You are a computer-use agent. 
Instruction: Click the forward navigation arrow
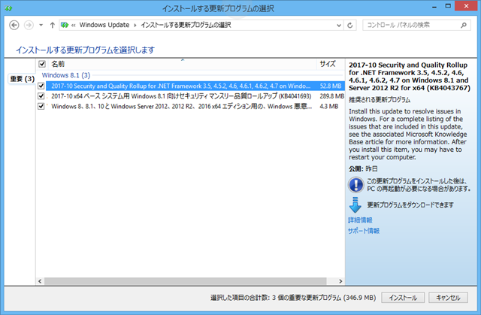[29, 25]
